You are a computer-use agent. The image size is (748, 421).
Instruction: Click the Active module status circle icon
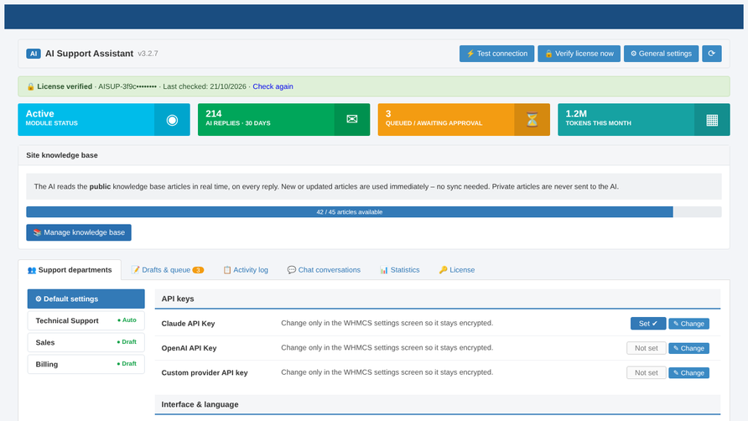[172, 120]
